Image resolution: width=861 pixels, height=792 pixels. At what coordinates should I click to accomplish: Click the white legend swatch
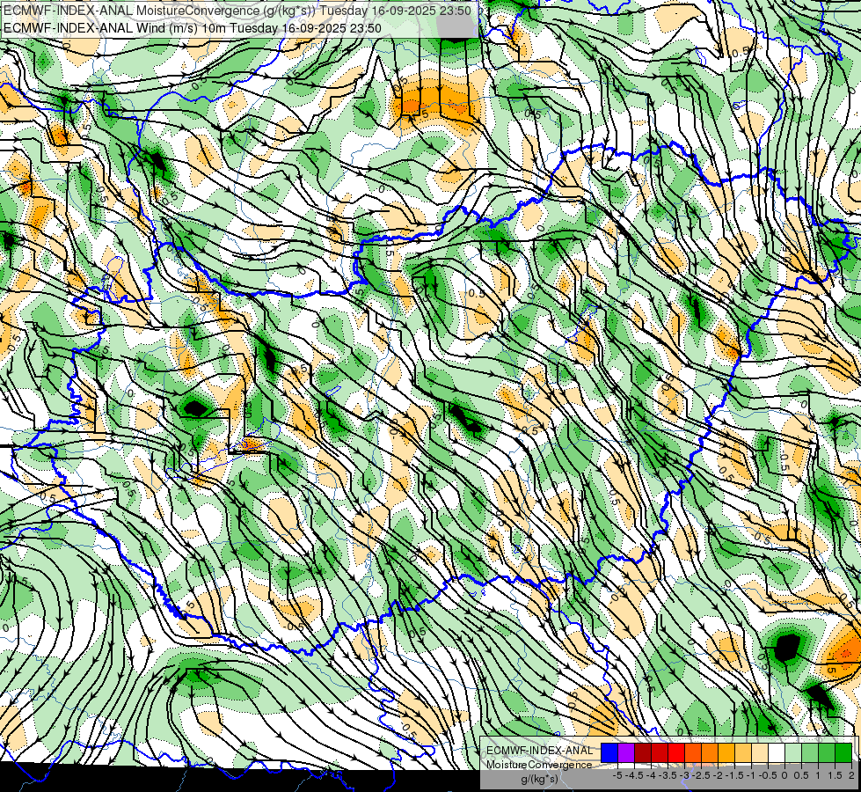click(777, 753)
